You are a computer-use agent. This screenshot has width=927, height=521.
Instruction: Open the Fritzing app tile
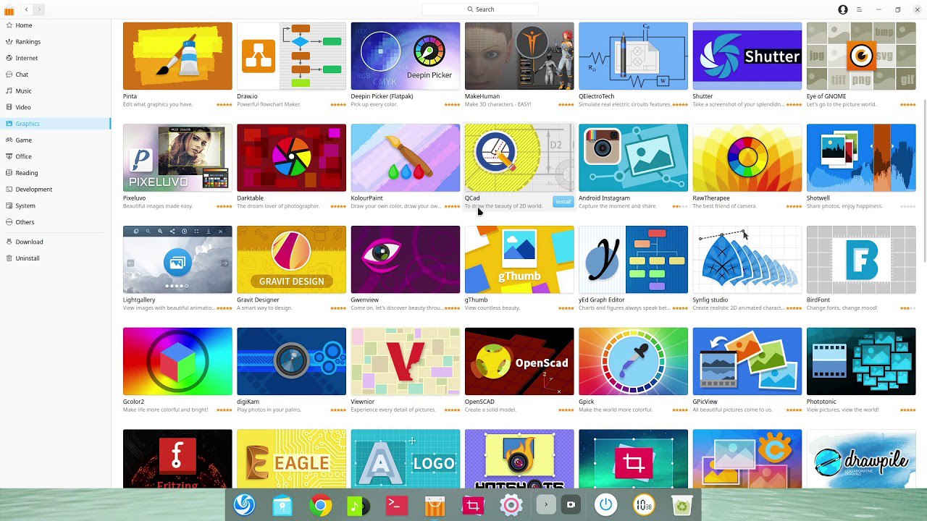pos(177,459)
